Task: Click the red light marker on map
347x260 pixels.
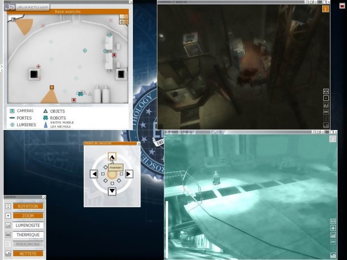Action: point(39,67)
